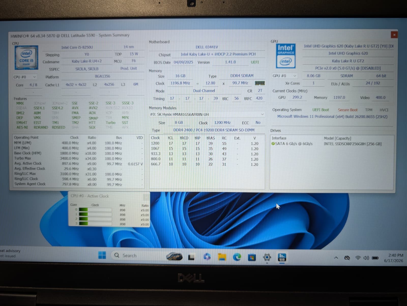The image size is (407, 306).
Task: Click the 'Kaby Lake-R U4+2' codename value
Action: 87,61
